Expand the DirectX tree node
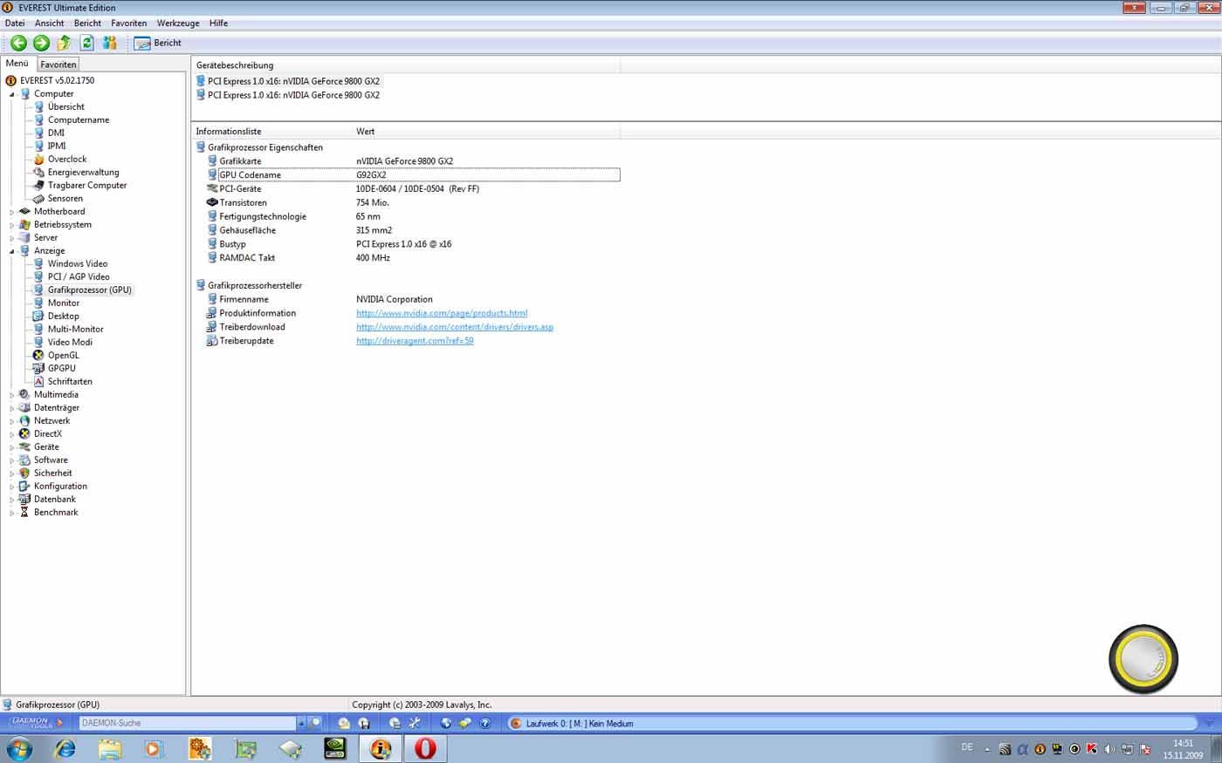The width and height of the screenshot is (1222, 763). click(12, 434)
